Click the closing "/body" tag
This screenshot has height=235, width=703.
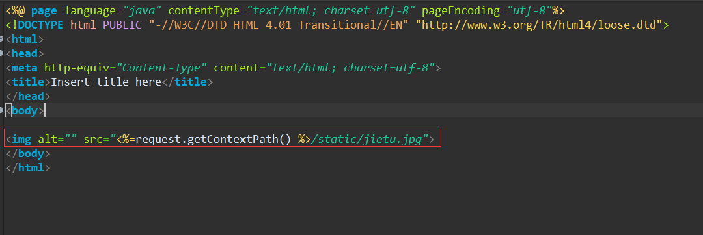click(28, 154)
